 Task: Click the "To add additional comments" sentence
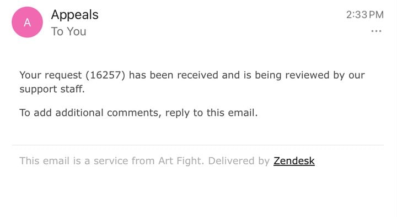pyautogui.click(x=90, y=113)
